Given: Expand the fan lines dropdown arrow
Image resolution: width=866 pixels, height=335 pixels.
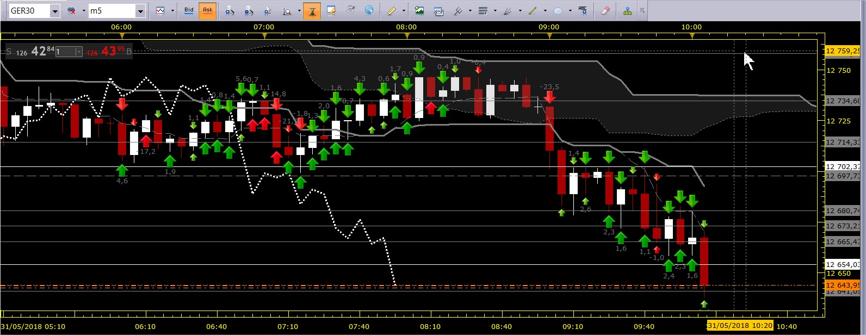Looking at the screenshot, I should (x=519, y=10).
